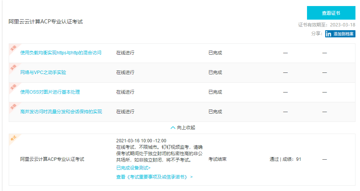
Task: Click the 考试 ribbon tag on exam row
Action: [x=13, y=138]
